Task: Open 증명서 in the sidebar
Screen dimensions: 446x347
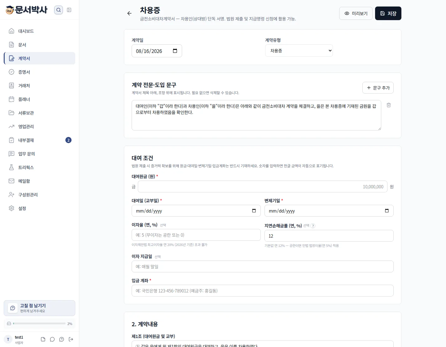Action: [40, 72]
